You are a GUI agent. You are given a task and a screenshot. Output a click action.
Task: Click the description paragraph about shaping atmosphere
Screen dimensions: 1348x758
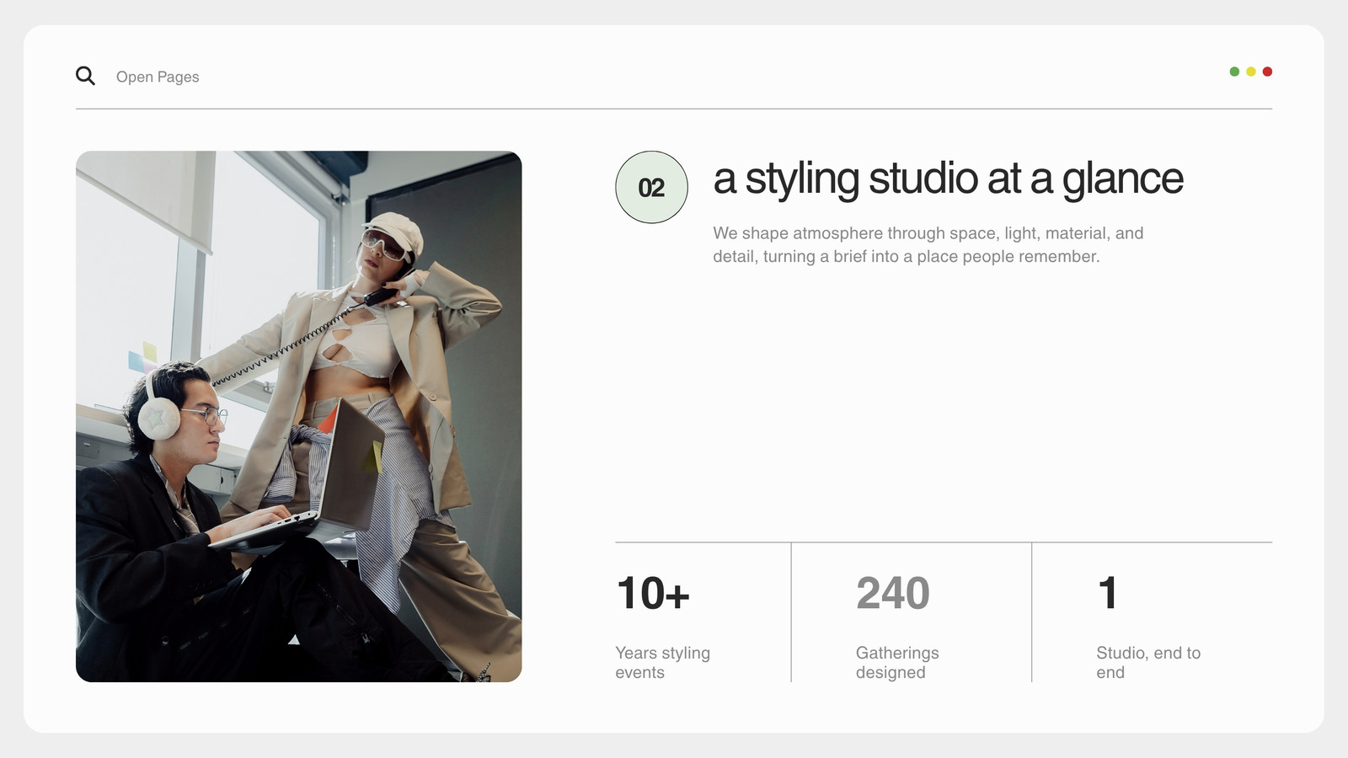coord(928,244)
